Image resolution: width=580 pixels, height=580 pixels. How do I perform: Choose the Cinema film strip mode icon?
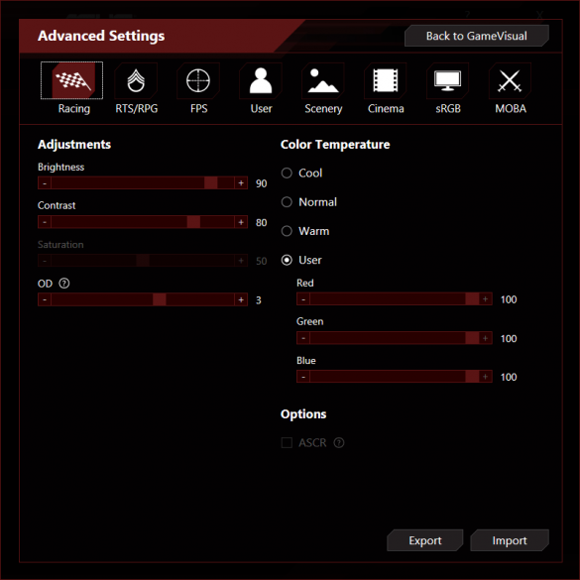(386, 80)
